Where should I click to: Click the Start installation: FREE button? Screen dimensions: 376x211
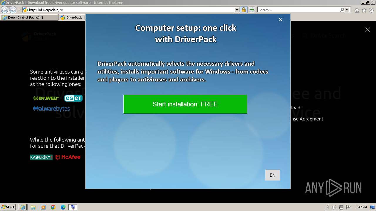[185, 104]
